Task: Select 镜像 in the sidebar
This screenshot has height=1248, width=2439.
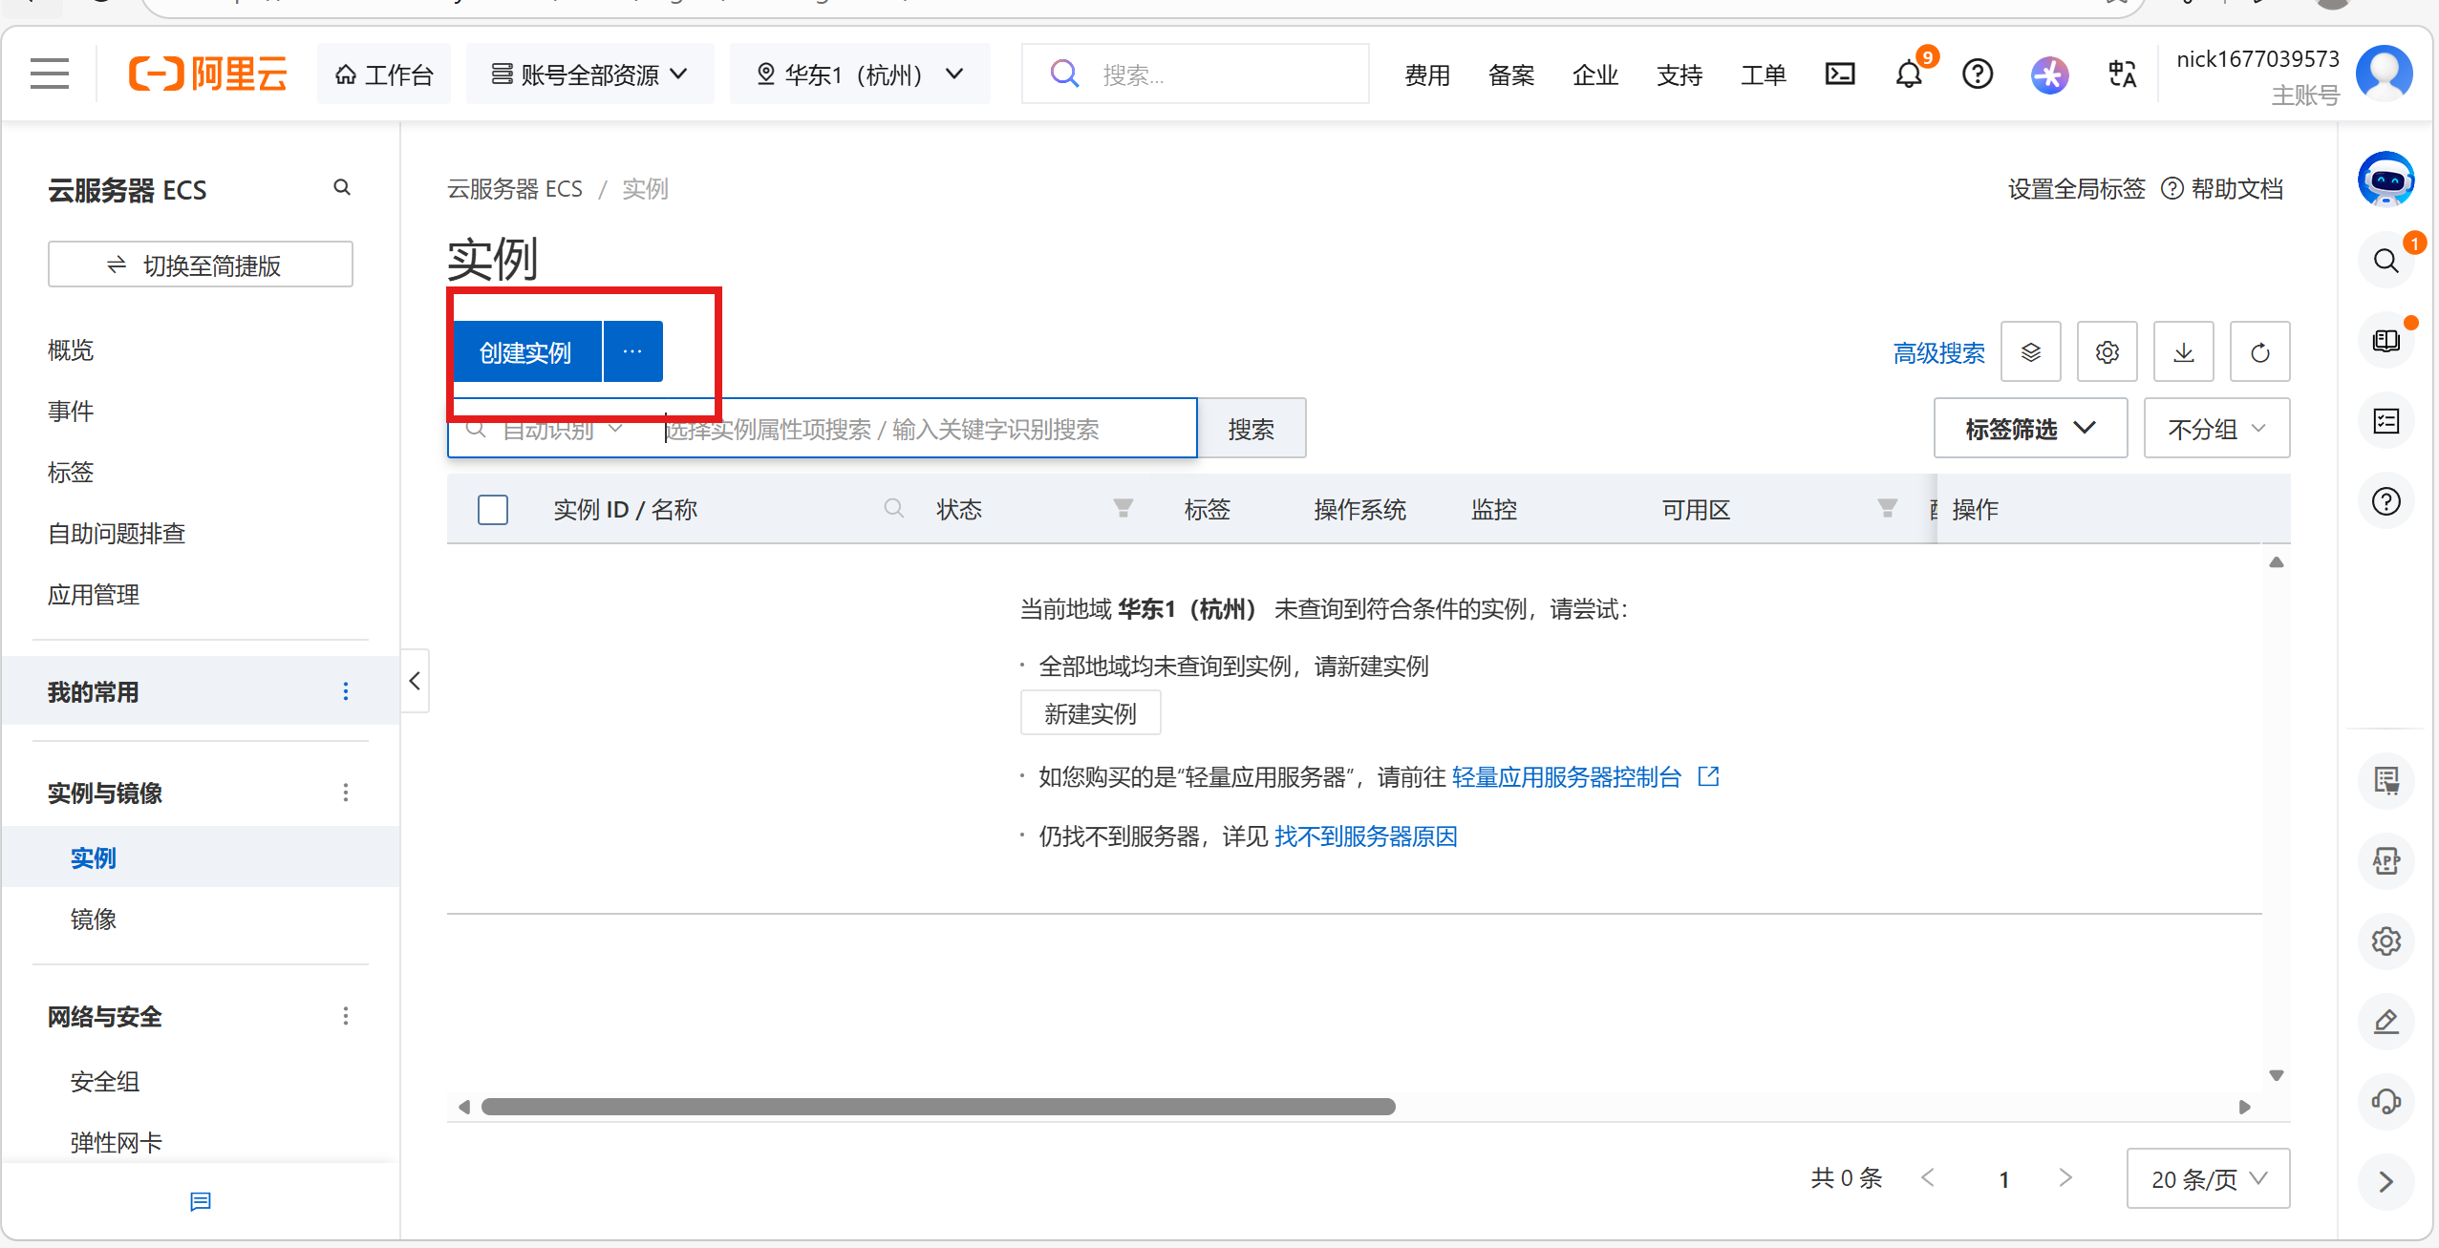Action: tap(94, 919)
